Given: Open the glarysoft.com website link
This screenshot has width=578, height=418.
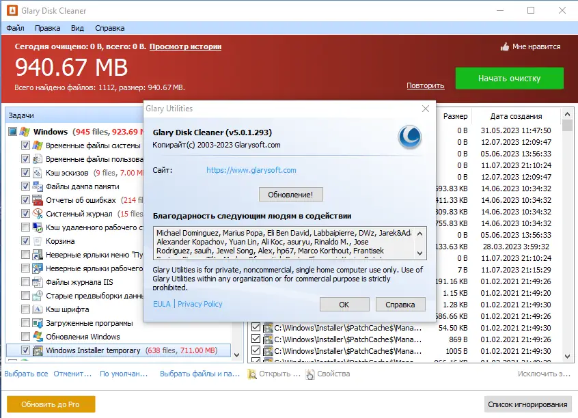Looking at the screenshot, I should (x=251, y=170).
